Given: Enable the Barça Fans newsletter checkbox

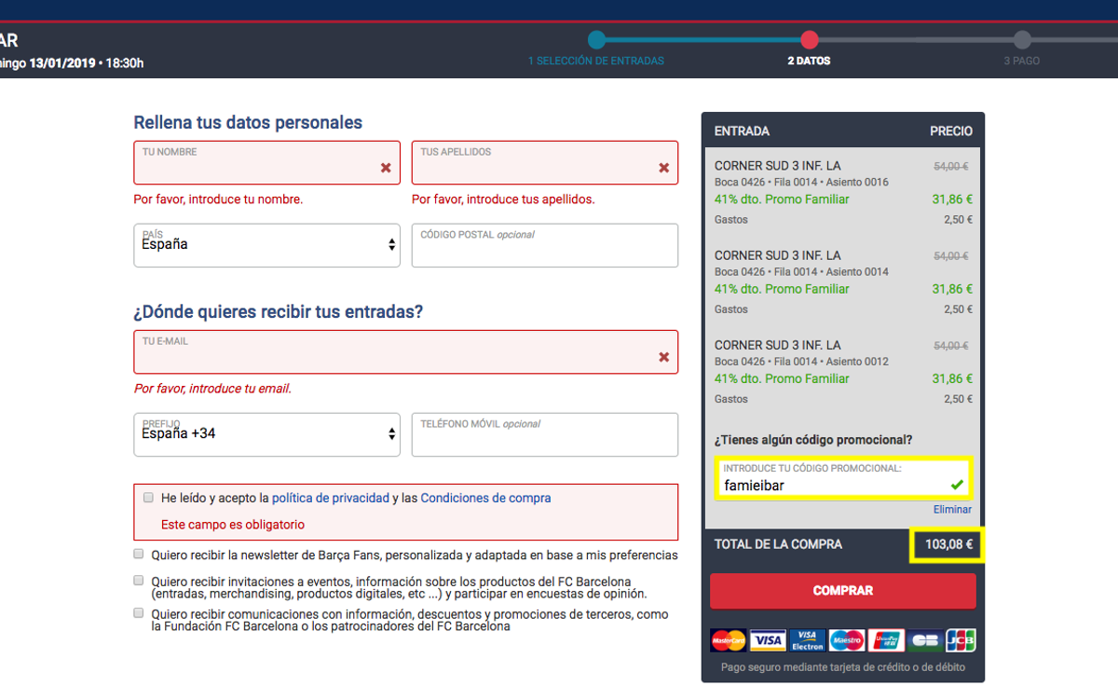Looking at the screenshot, I should [x=138, y=554].
